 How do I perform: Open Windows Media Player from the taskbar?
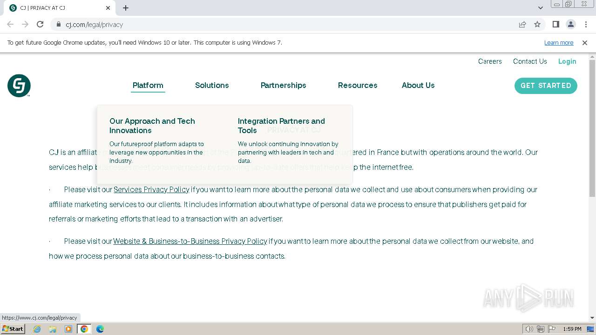coord(68,329)
